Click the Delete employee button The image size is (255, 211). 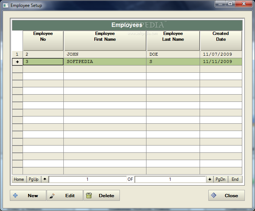point(102,195)
